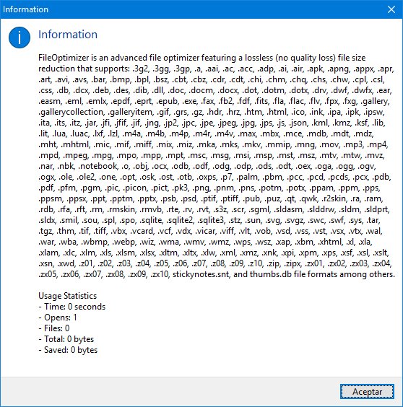Click the .zipx extension
This screenshot has height=407, width=403.
click(x=292, y=263)
